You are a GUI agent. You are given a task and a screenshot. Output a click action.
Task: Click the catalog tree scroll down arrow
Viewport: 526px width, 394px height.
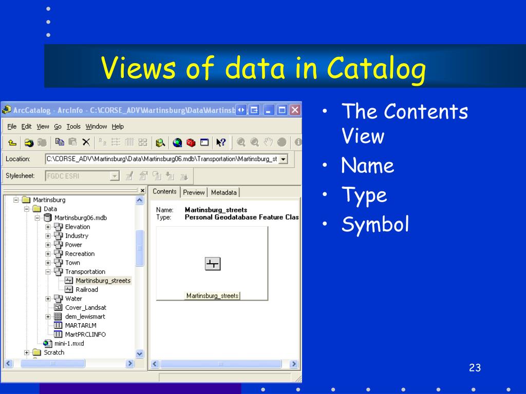tap(140, 354)
